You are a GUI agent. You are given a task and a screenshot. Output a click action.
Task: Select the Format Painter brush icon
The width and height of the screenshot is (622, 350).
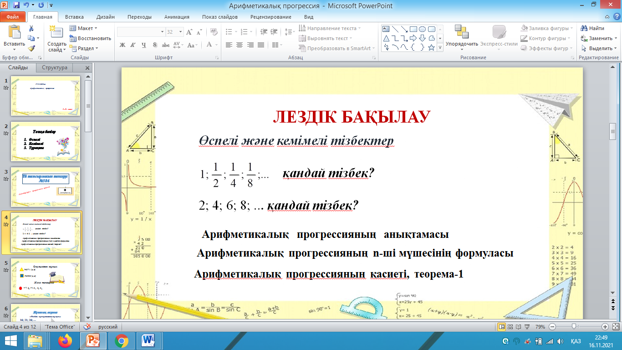click(x=31, y=48)
